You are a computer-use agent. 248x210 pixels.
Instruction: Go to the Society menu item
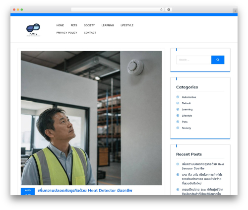(89, 25)
